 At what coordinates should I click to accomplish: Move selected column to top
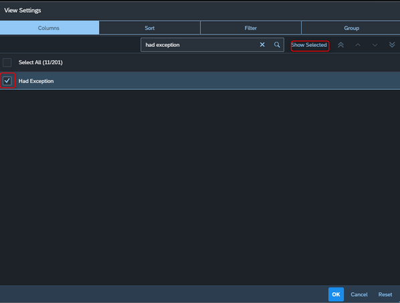tap(341, 45)
